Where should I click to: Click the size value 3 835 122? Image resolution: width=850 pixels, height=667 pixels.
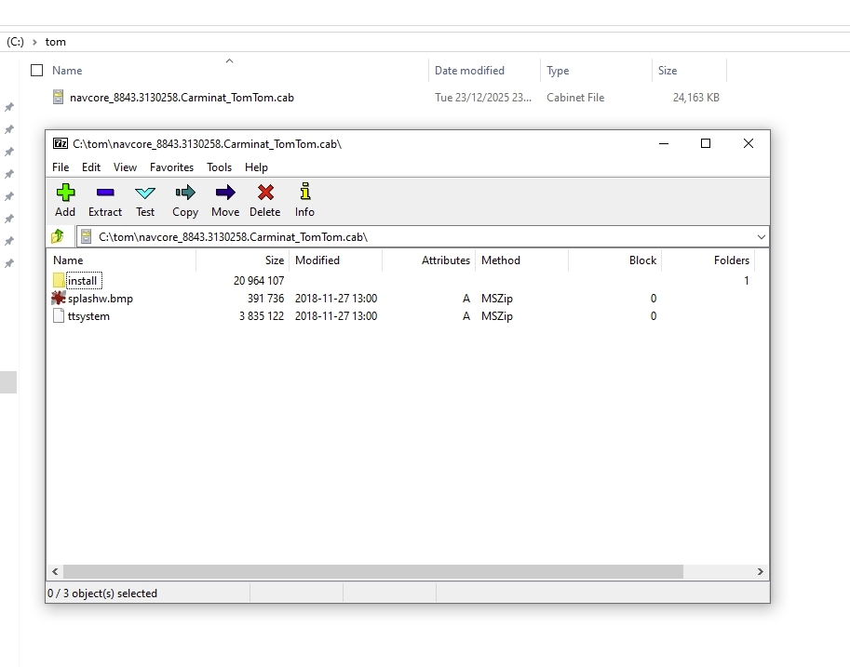262,316
